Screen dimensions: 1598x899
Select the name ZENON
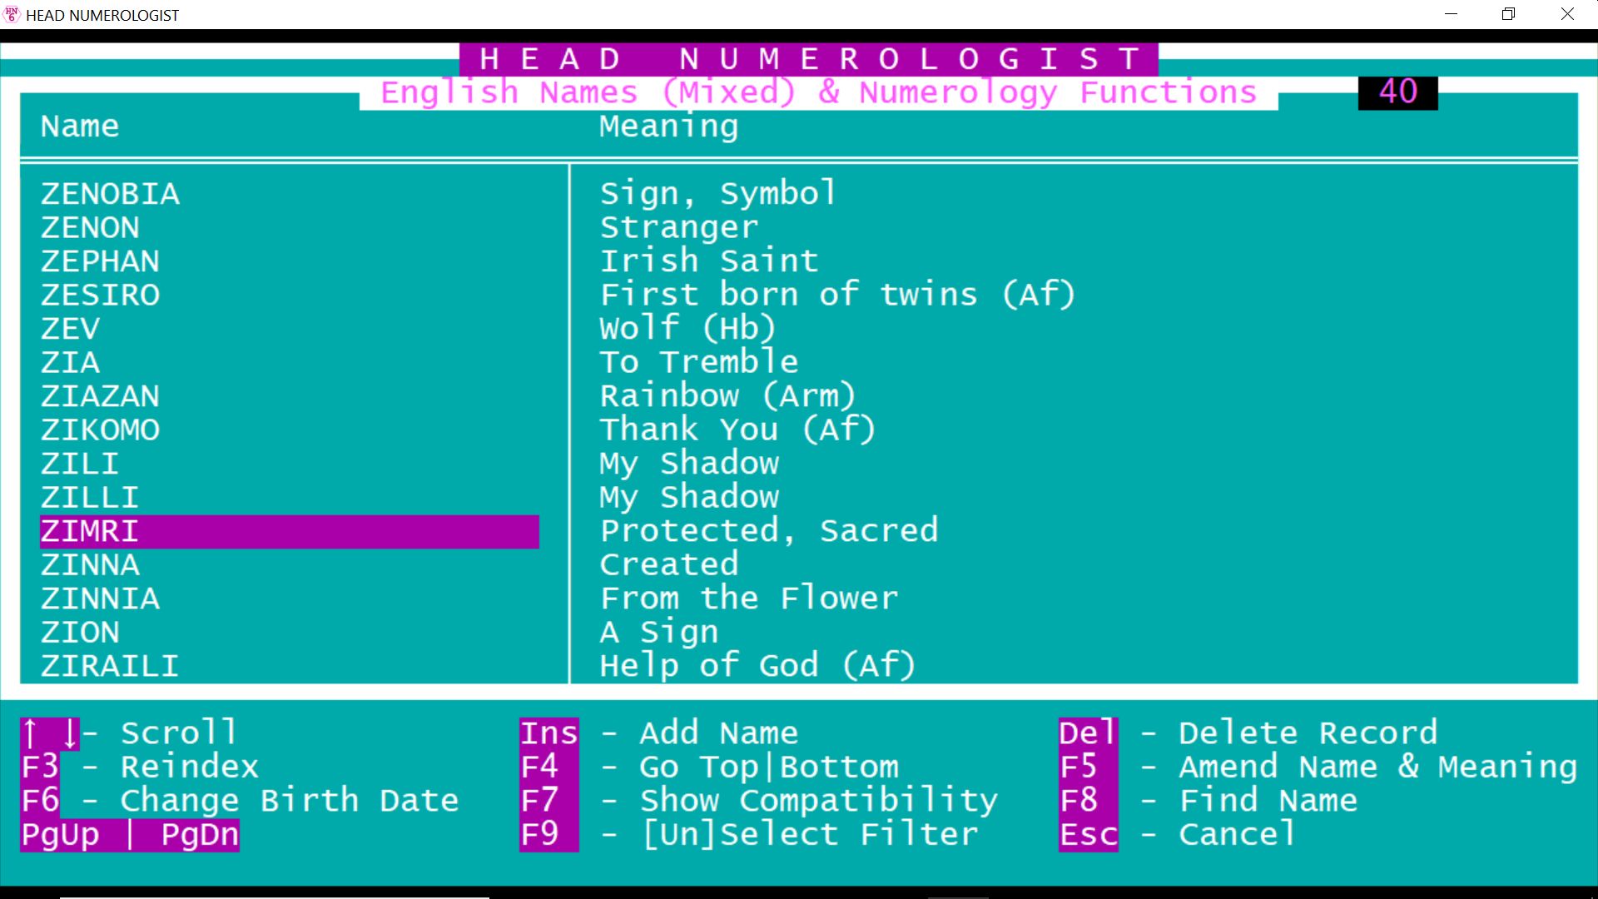pyautogui.click(x=90, y=227)
